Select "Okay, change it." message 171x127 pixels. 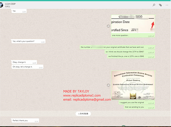[x=24, y=62]
